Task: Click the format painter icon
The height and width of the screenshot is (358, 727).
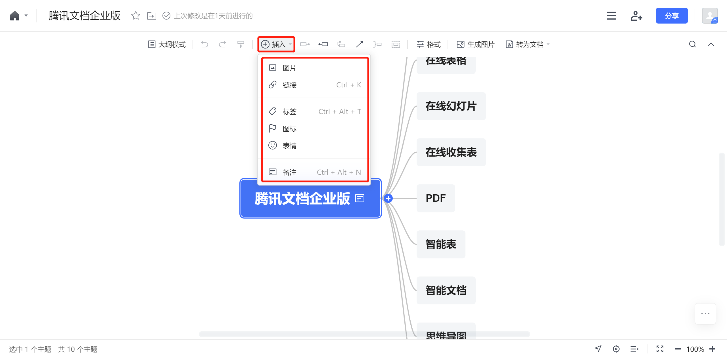Action: coord(241,44)
